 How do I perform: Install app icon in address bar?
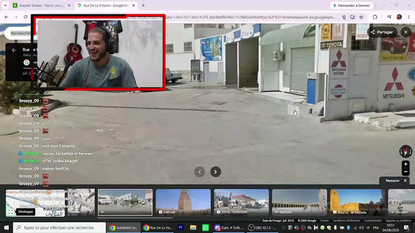(x=352, y=17)
